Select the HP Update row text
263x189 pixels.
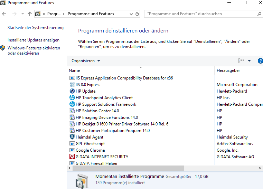click(86, 91)
